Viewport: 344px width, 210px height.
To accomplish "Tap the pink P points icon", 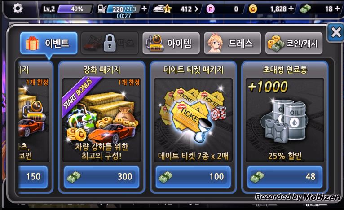I will pyautogui.click(x=210, y=9).
